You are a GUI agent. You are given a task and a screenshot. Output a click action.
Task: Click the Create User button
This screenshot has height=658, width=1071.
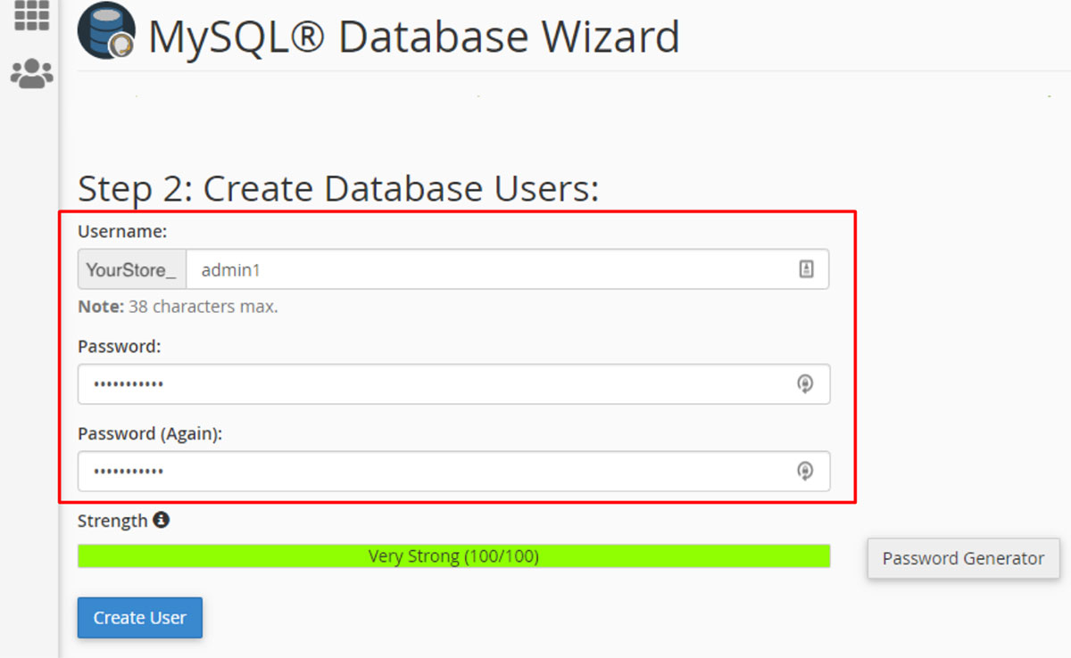tap(140, 618)
